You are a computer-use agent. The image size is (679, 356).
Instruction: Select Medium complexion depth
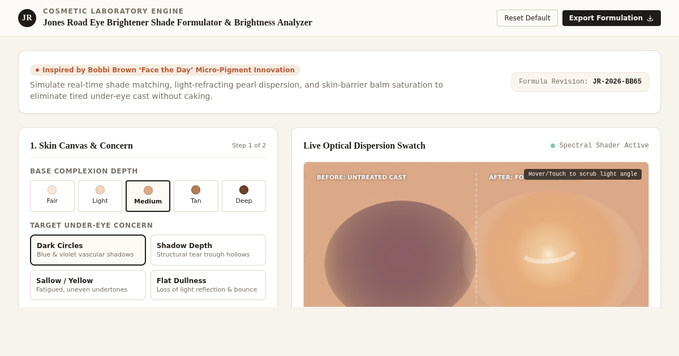(148, 196)
